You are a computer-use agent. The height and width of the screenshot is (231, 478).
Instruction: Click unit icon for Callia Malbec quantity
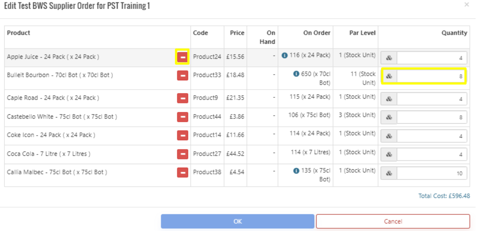click(x=389, y=173)
